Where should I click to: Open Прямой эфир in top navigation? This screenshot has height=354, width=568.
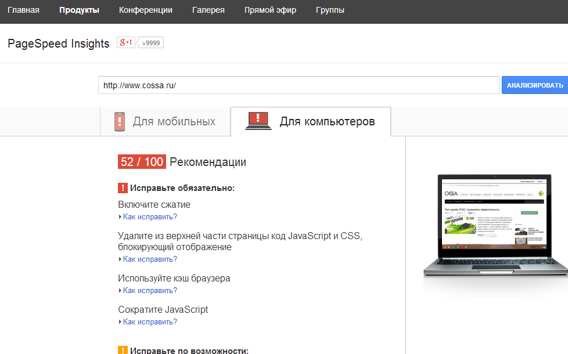point(270,10)
